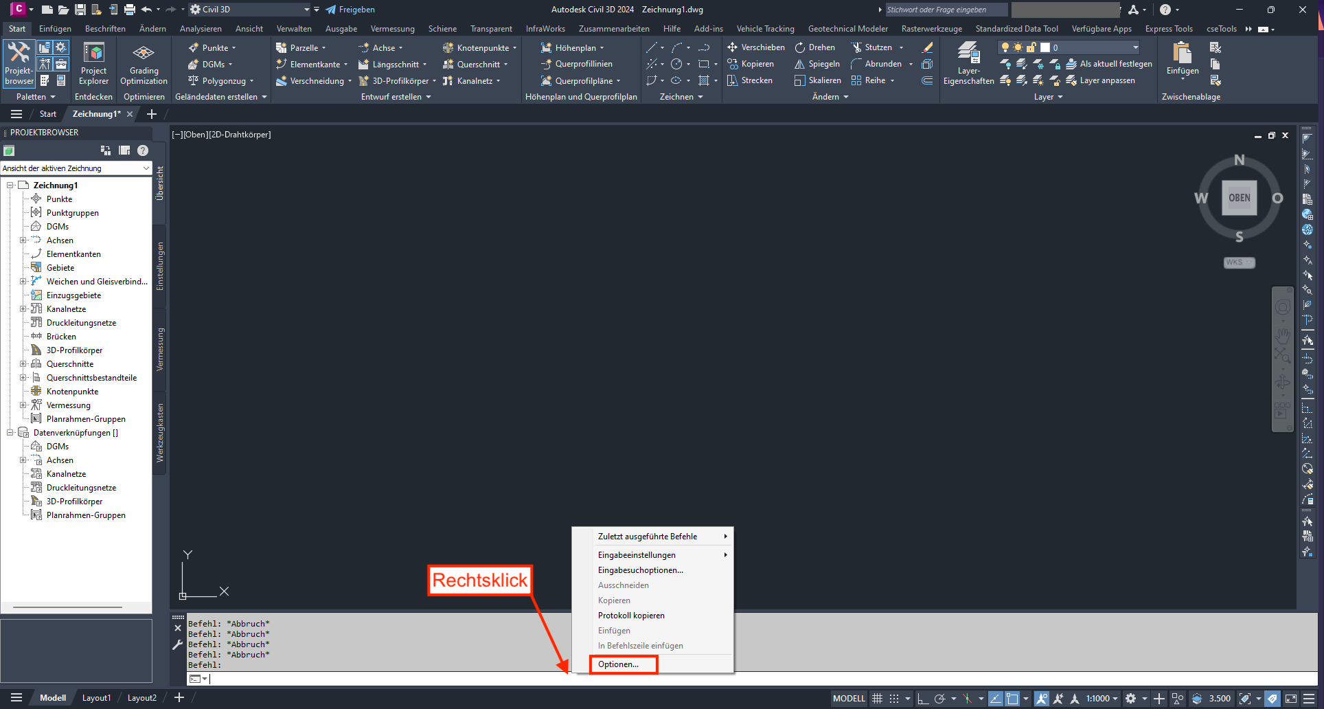Screen dimensions: 1324x709
Task: Toggle ortho mode in status bar
Action: (x=923, y=699)
